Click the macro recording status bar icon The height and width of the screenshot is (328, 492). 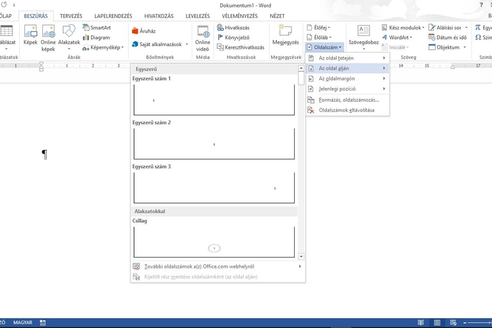tap(43, 322)
